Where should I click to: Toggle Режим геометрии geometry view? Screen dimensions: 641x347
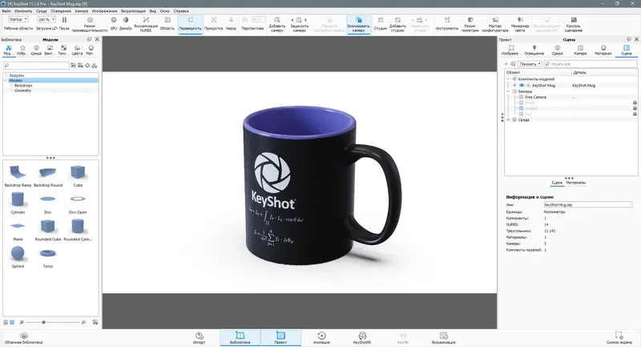tap(470, 24)
